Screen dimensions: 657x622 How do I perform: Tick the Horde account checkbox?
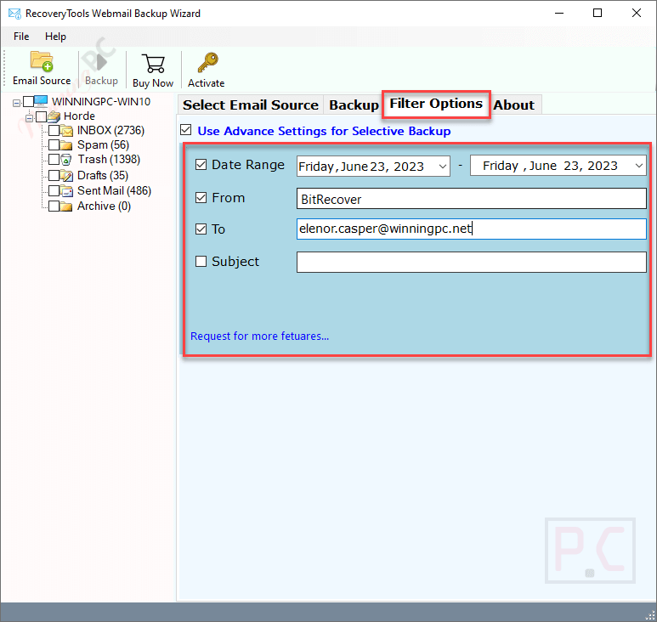pyautogui.click(x=41, y=116)
